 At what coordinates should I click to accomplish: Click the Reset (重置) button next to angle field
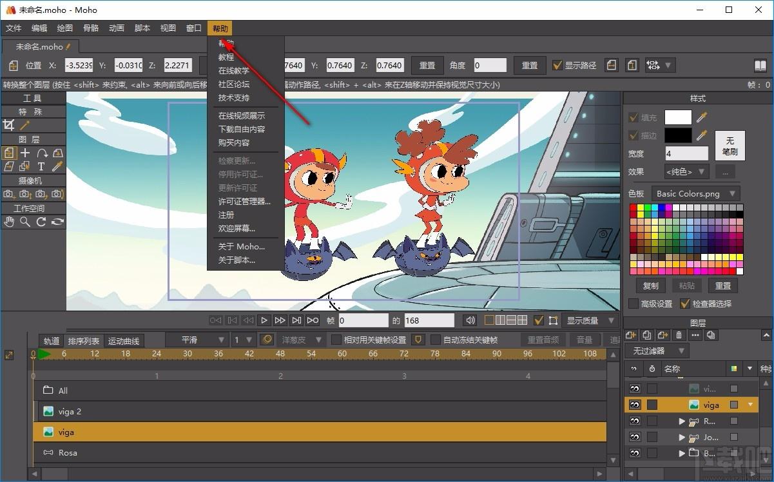pyautogui.click(x=530, y=65)
